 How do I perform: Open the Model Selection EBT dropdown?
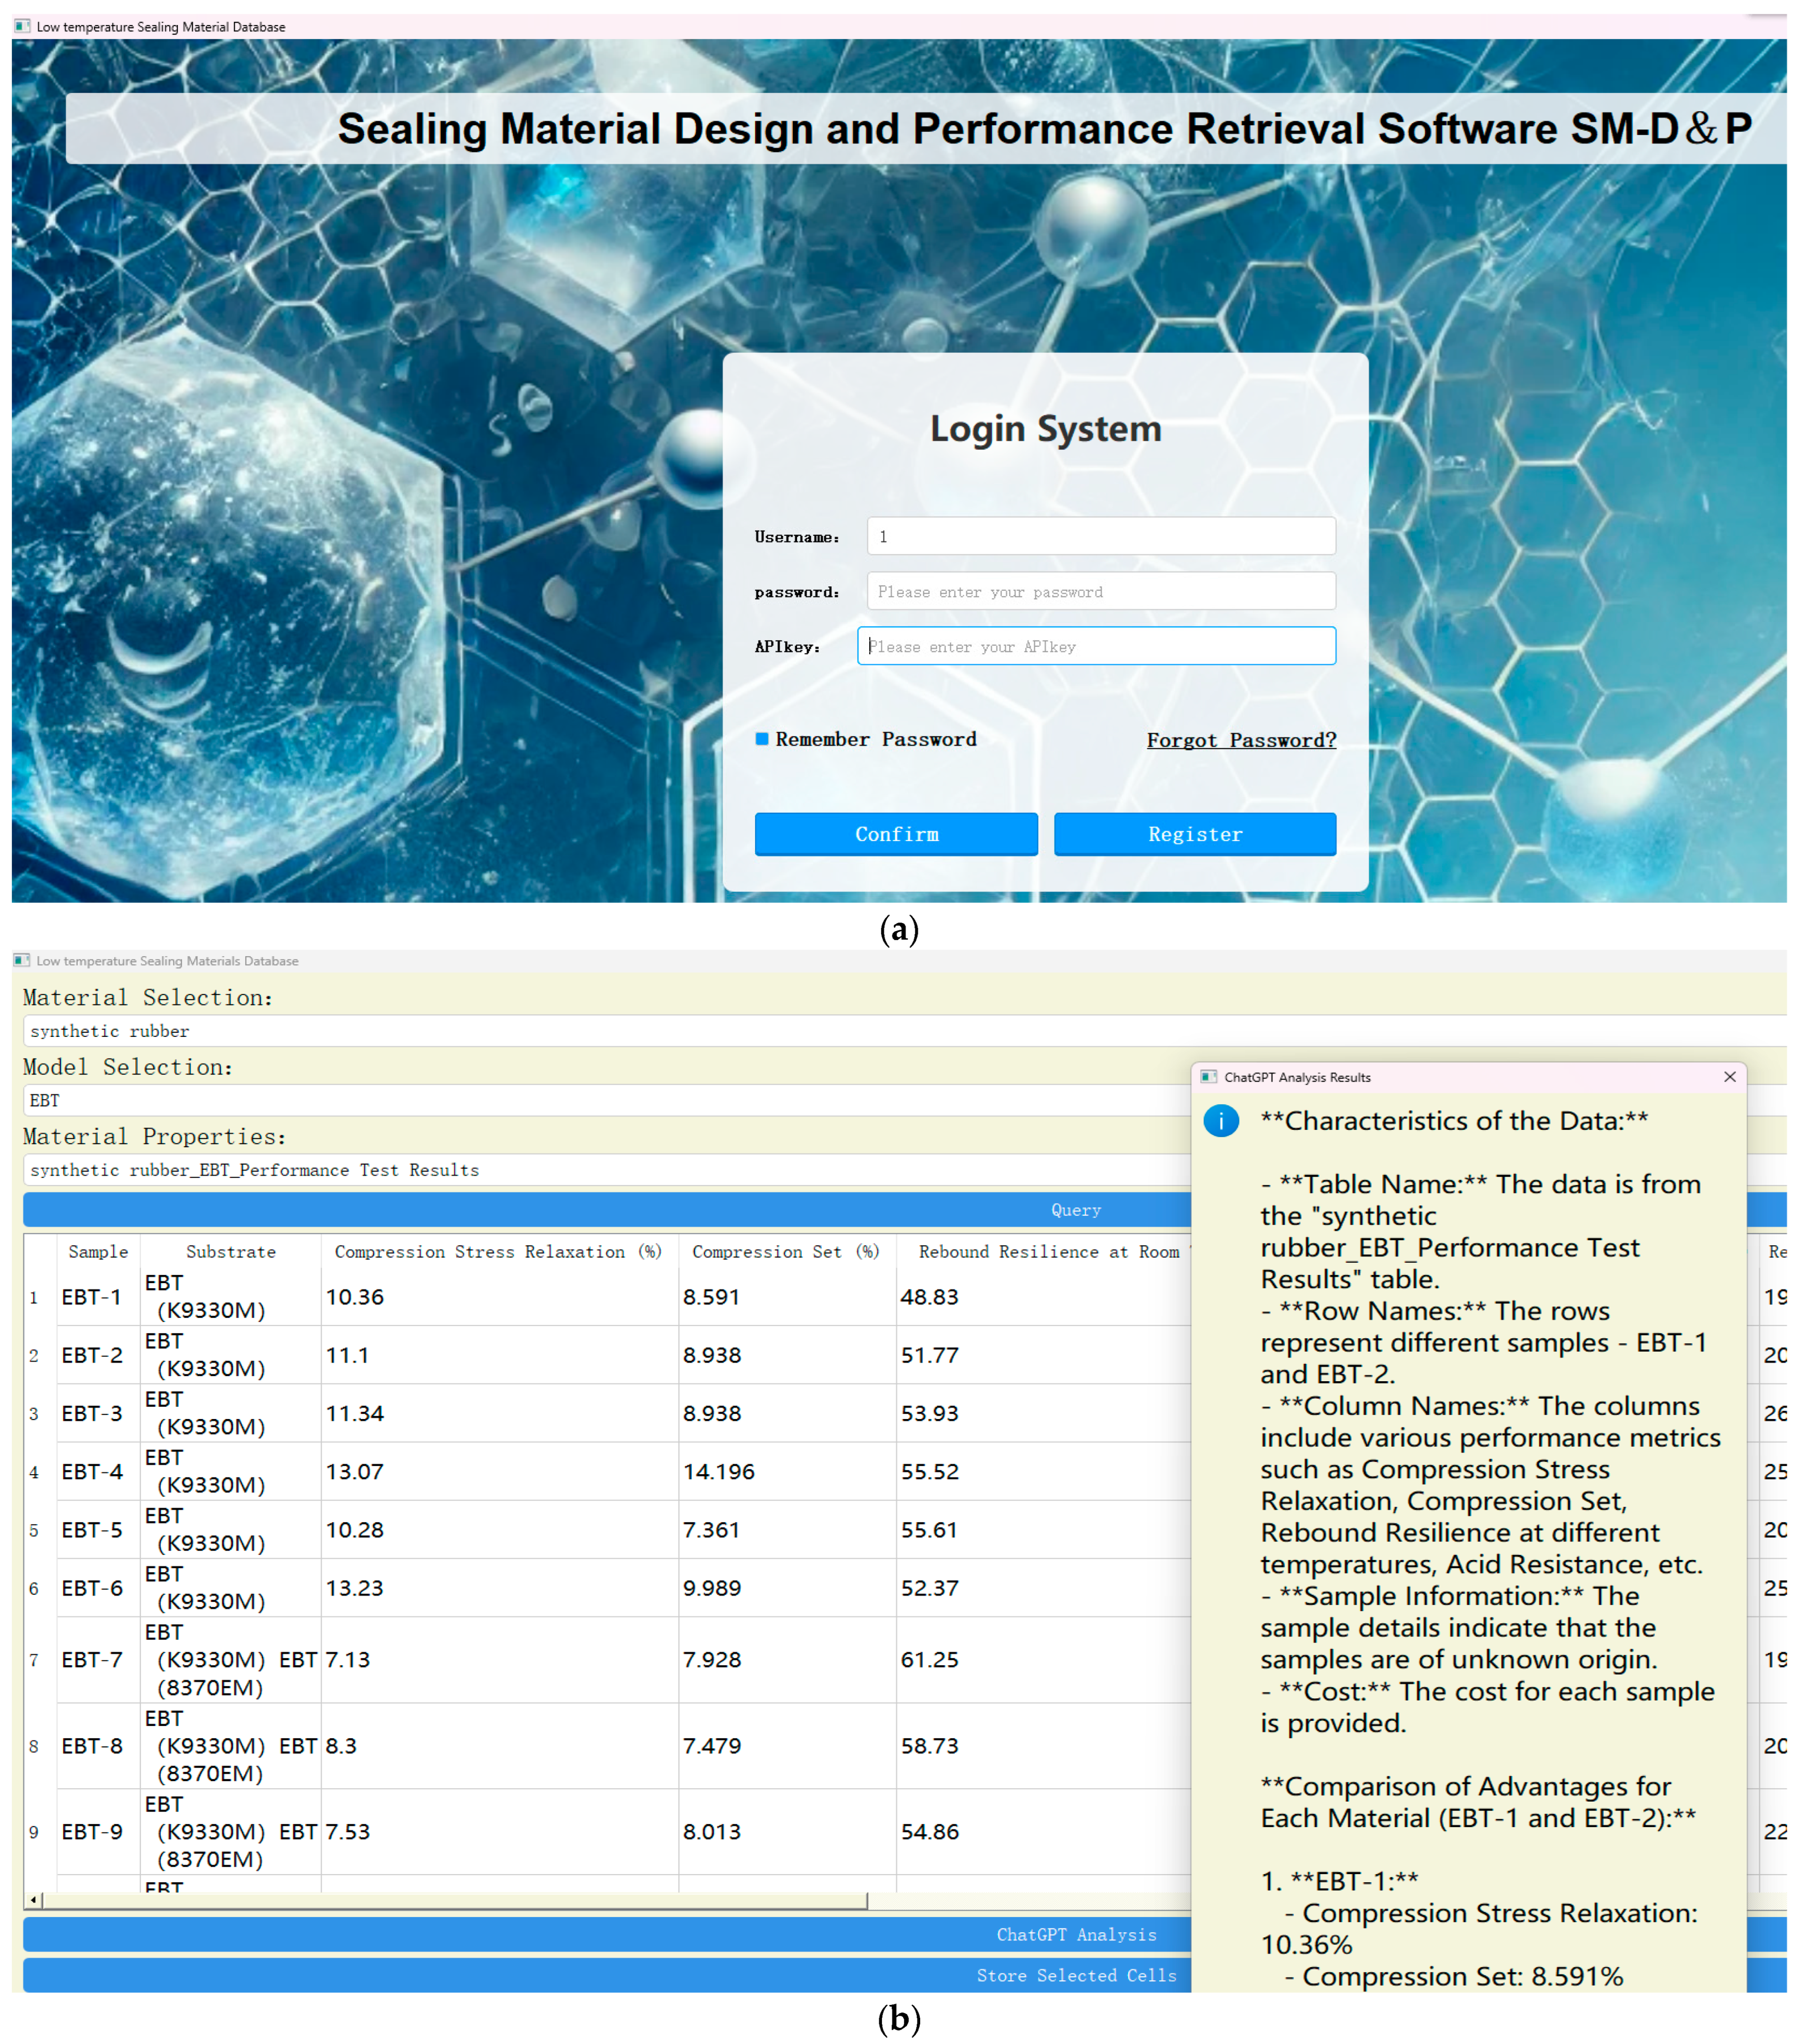(x=600, y=1100)
